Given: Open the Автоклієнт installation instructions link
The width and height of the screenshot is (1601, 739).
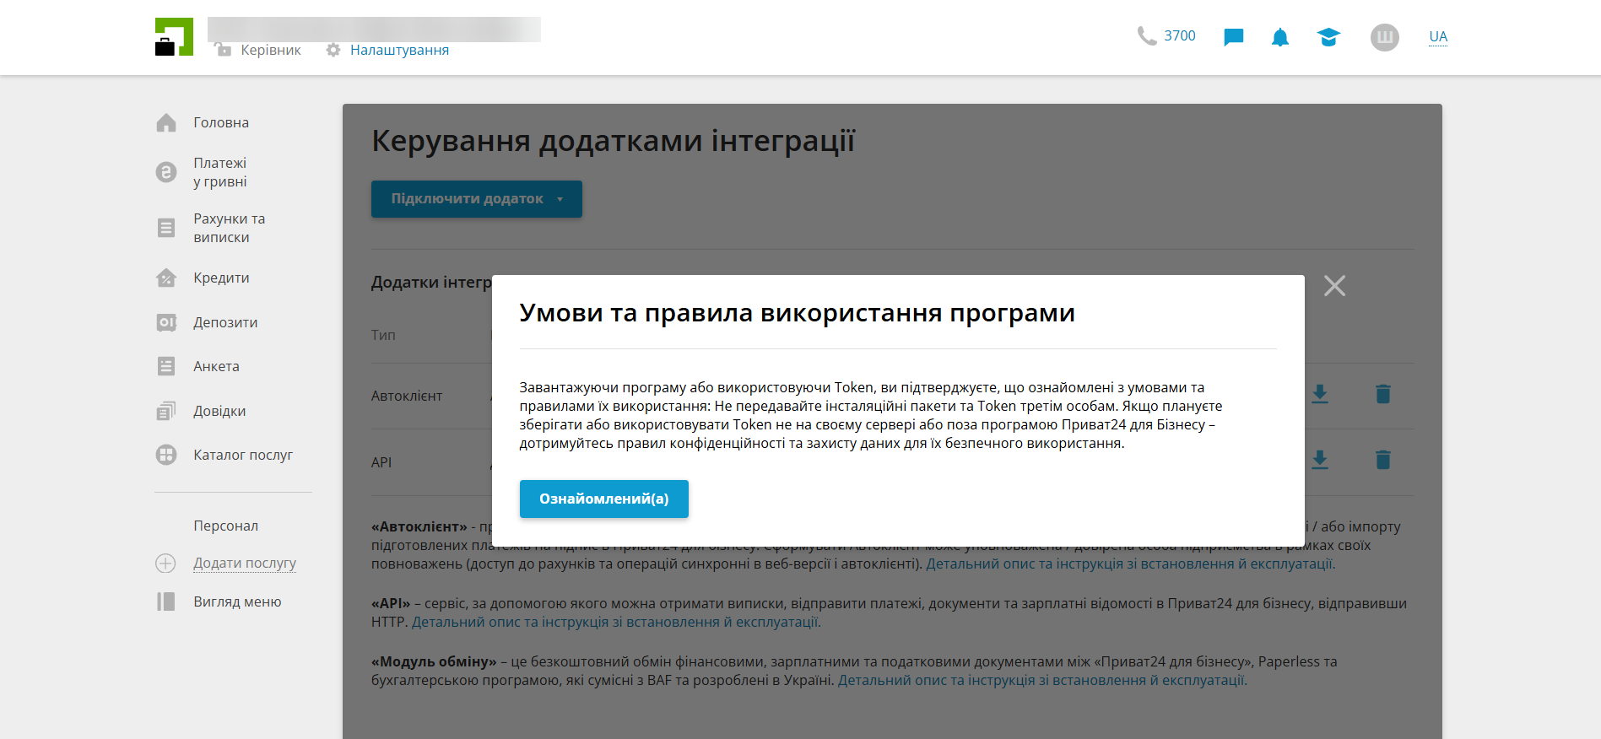Looking at the screenshot, I should point(1129,564).
